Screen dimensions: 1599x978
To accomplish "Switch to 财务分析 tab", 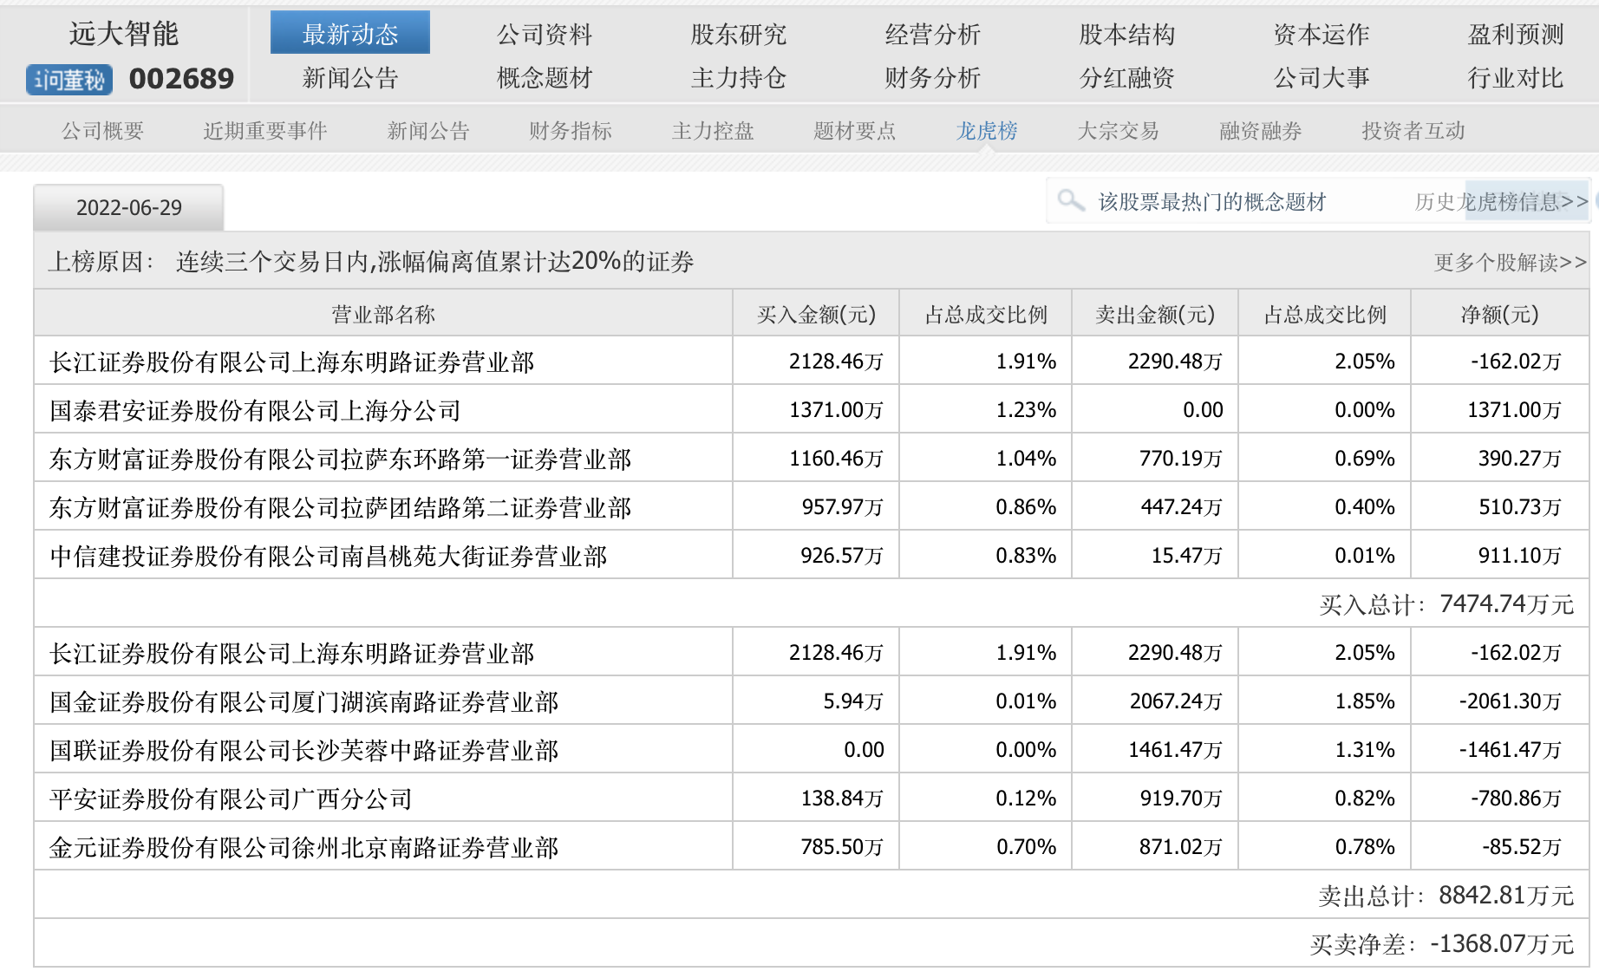I will (933, 78).
